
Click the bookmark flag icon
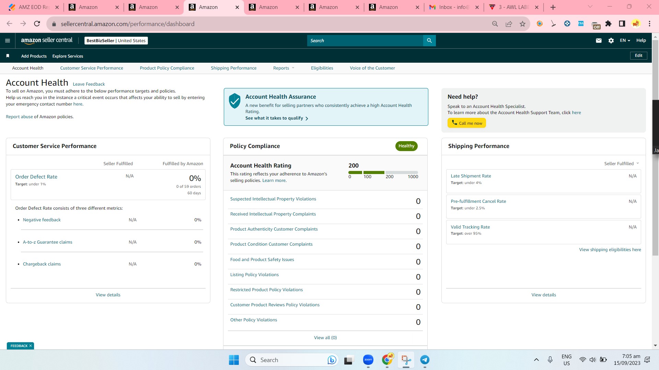tap(8, 56)
